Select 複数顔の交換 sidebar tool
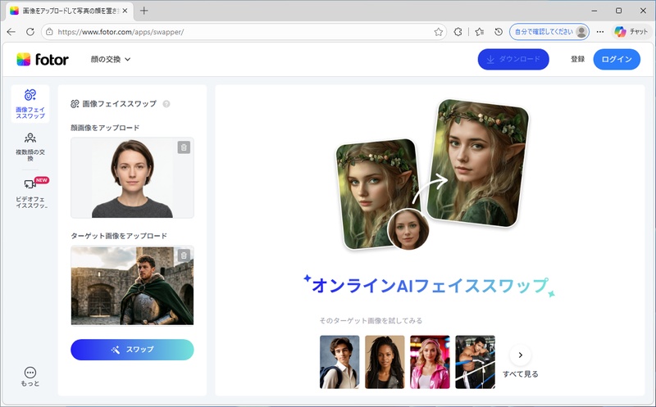Screen dimensions: 656x407 [x=30, y=147]
